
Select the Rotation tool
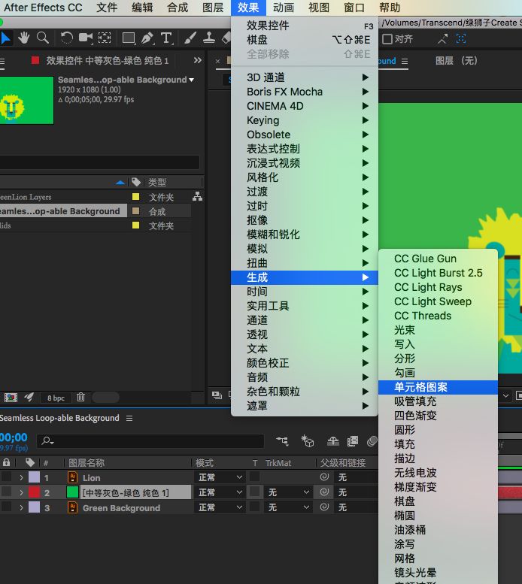[67, 38]
